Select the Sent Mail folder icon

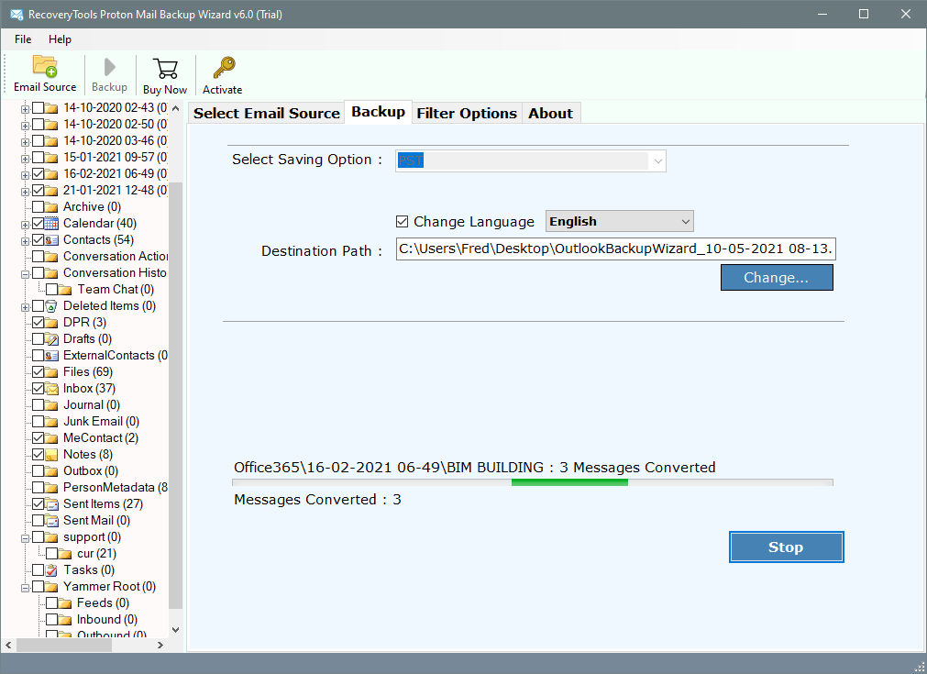click(51, 521)
